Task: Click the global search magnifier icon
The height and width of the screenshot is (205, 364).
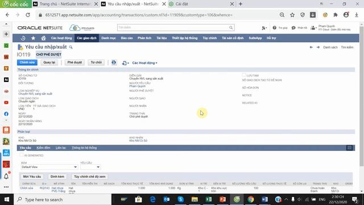Action: pos(231,28)
